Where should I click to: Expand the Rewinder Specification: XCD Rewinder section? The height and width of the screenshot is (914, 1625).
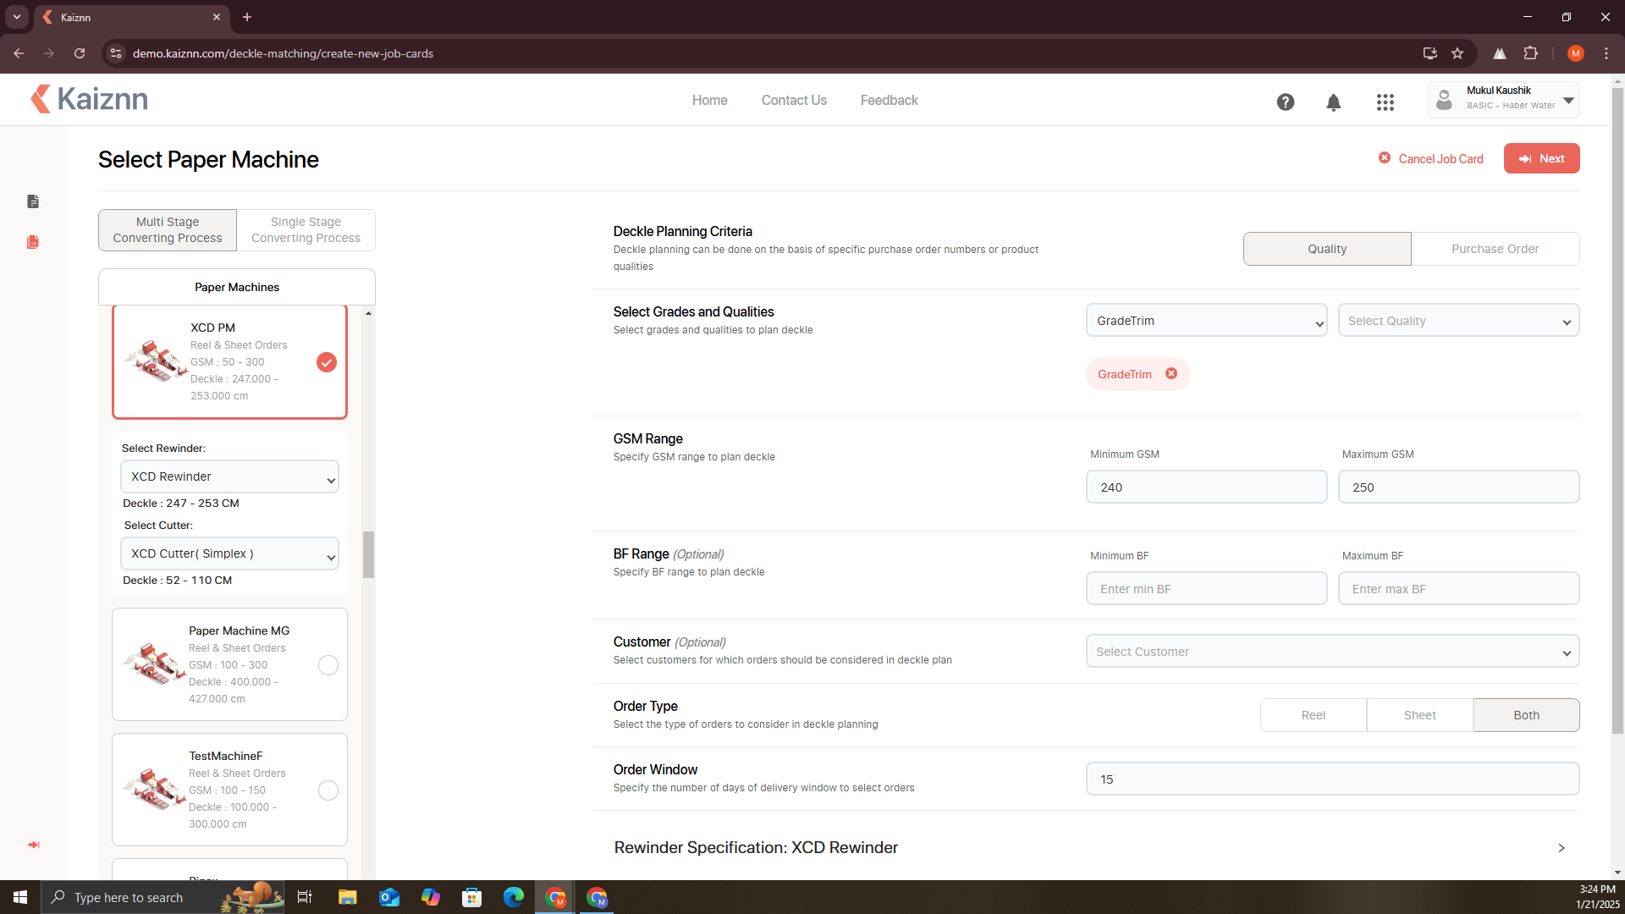coord(1561,848)
